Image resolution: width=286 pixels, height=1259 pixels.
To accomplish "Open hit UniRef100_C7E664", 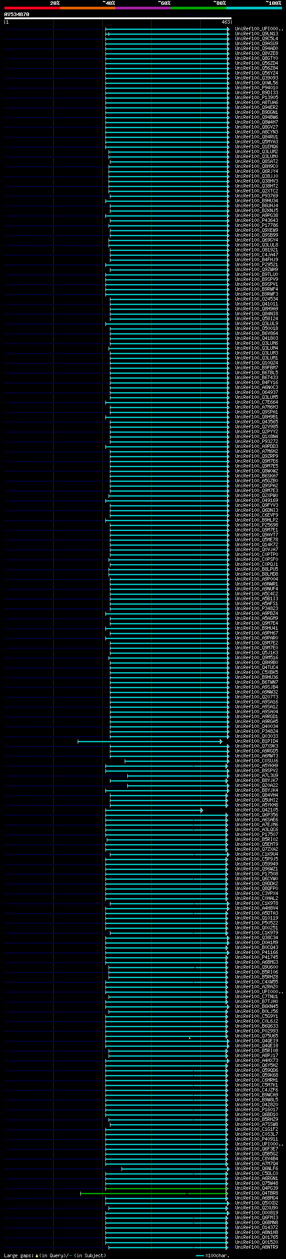I will coord(257,402).
